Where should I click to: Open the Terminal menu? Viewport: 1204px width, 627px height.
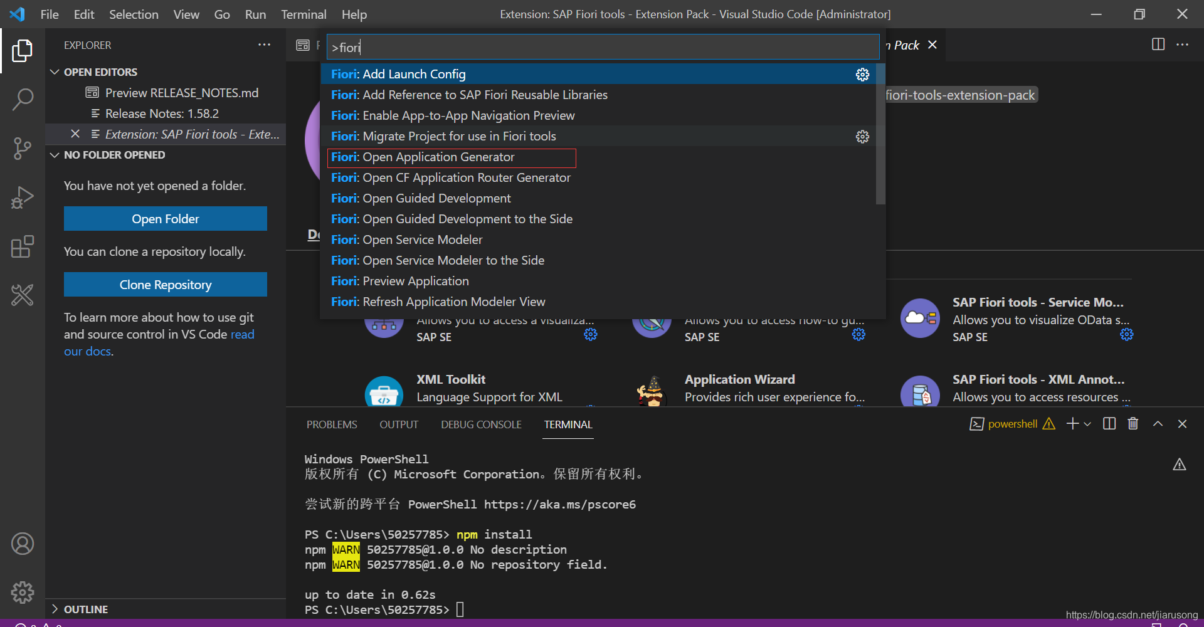tap(304, 14)
